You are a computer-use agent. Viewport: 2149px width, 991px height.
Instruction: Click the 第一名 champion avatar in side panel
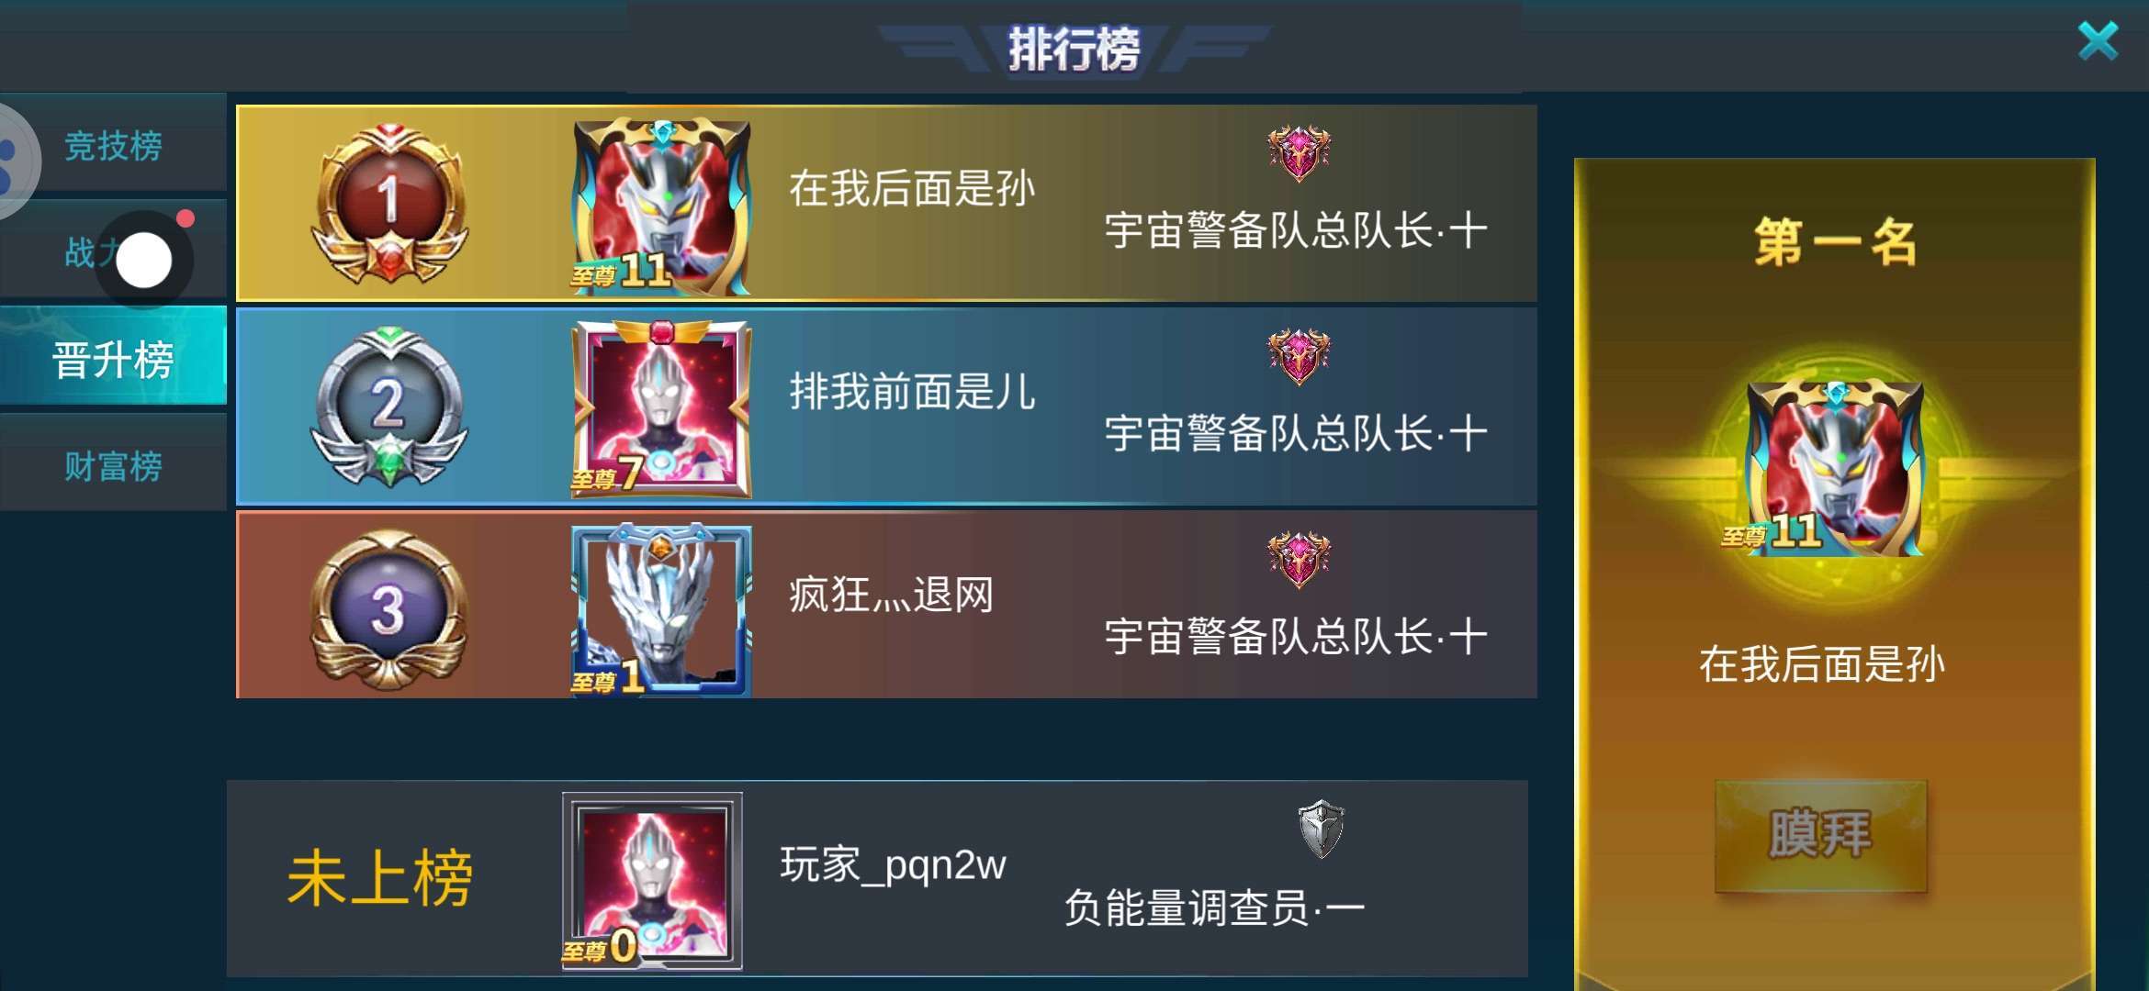(1834, 468)
